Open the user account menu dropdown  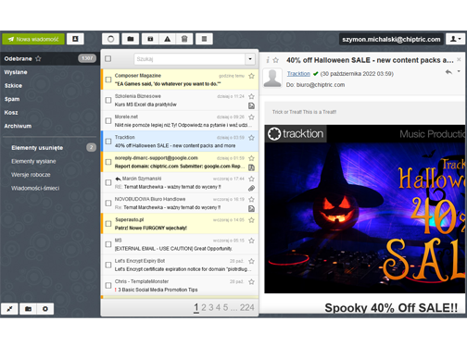[455, 39]
